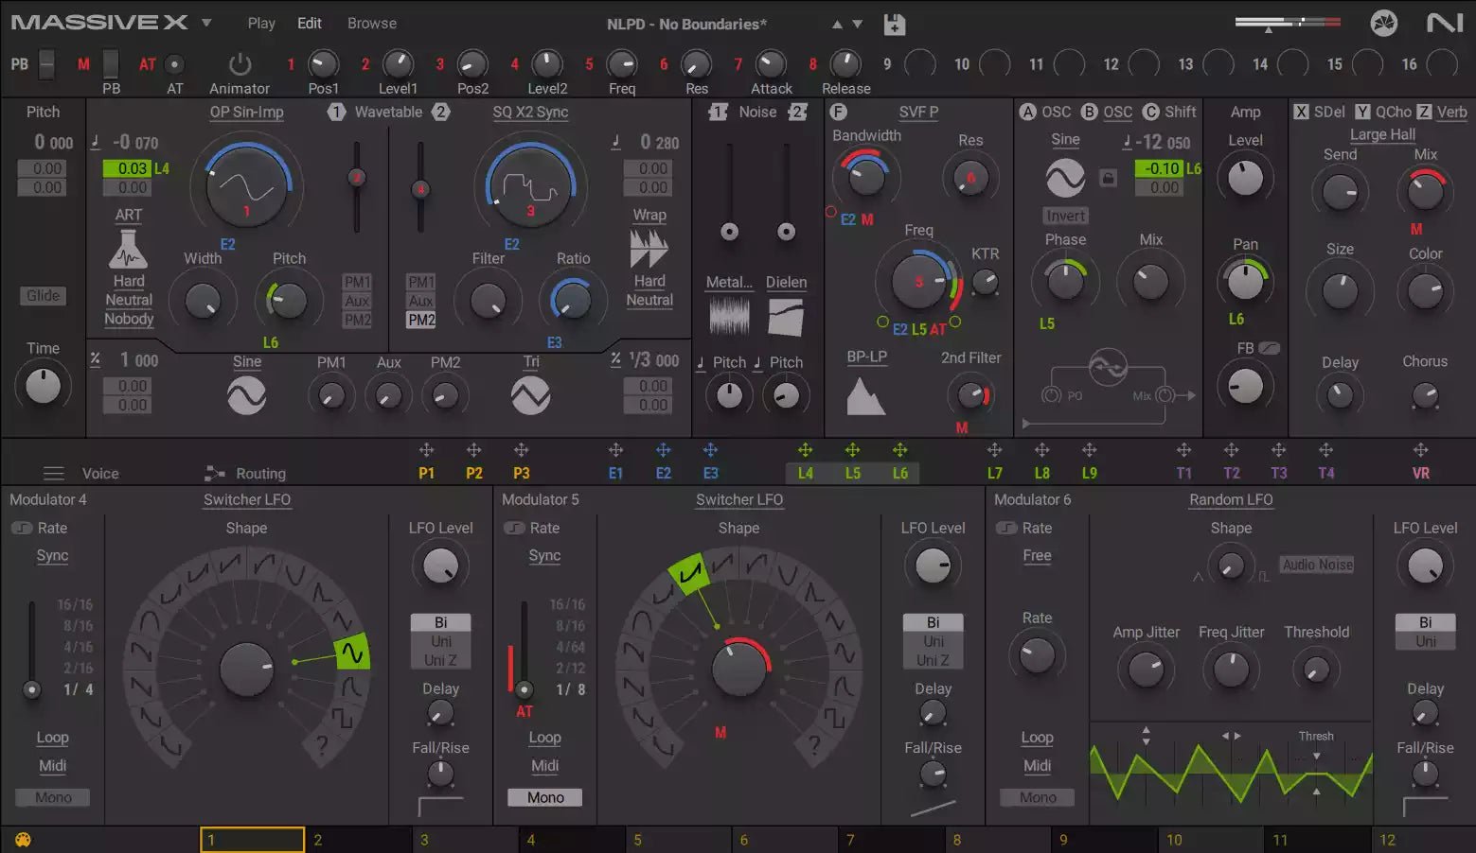1476x853 pixels.
Task: Click the Glide button
Action: click(x=42, y=295)
